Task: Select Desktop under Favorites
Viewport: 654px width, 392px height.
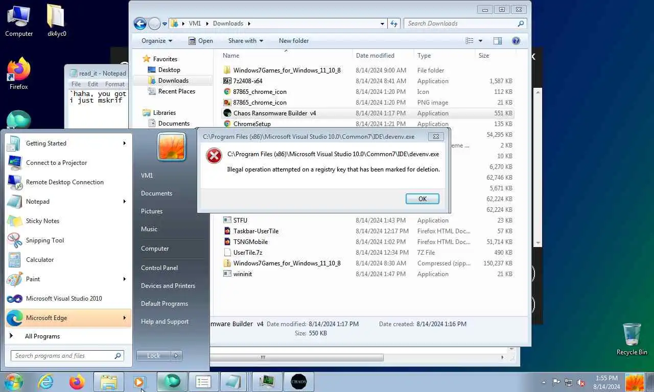Action: click(169, 70)
